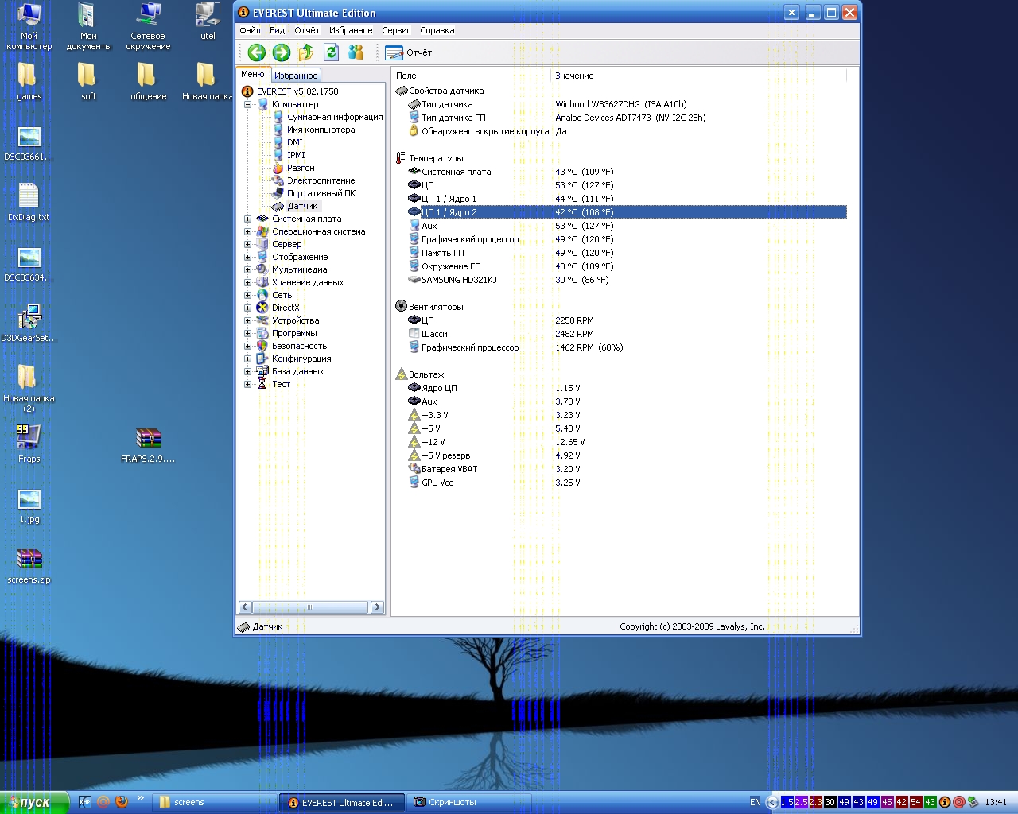Image resolution: width=1018 pixels, height=814 pixels.
Task: Open the Избранное menu in menu bar
Action: point(351,30)
